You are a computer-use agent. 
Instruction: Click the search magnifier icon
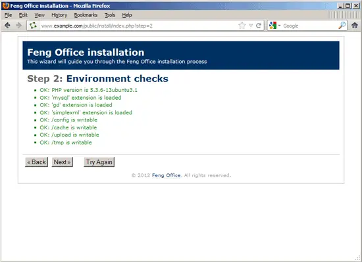click(342, 26)
